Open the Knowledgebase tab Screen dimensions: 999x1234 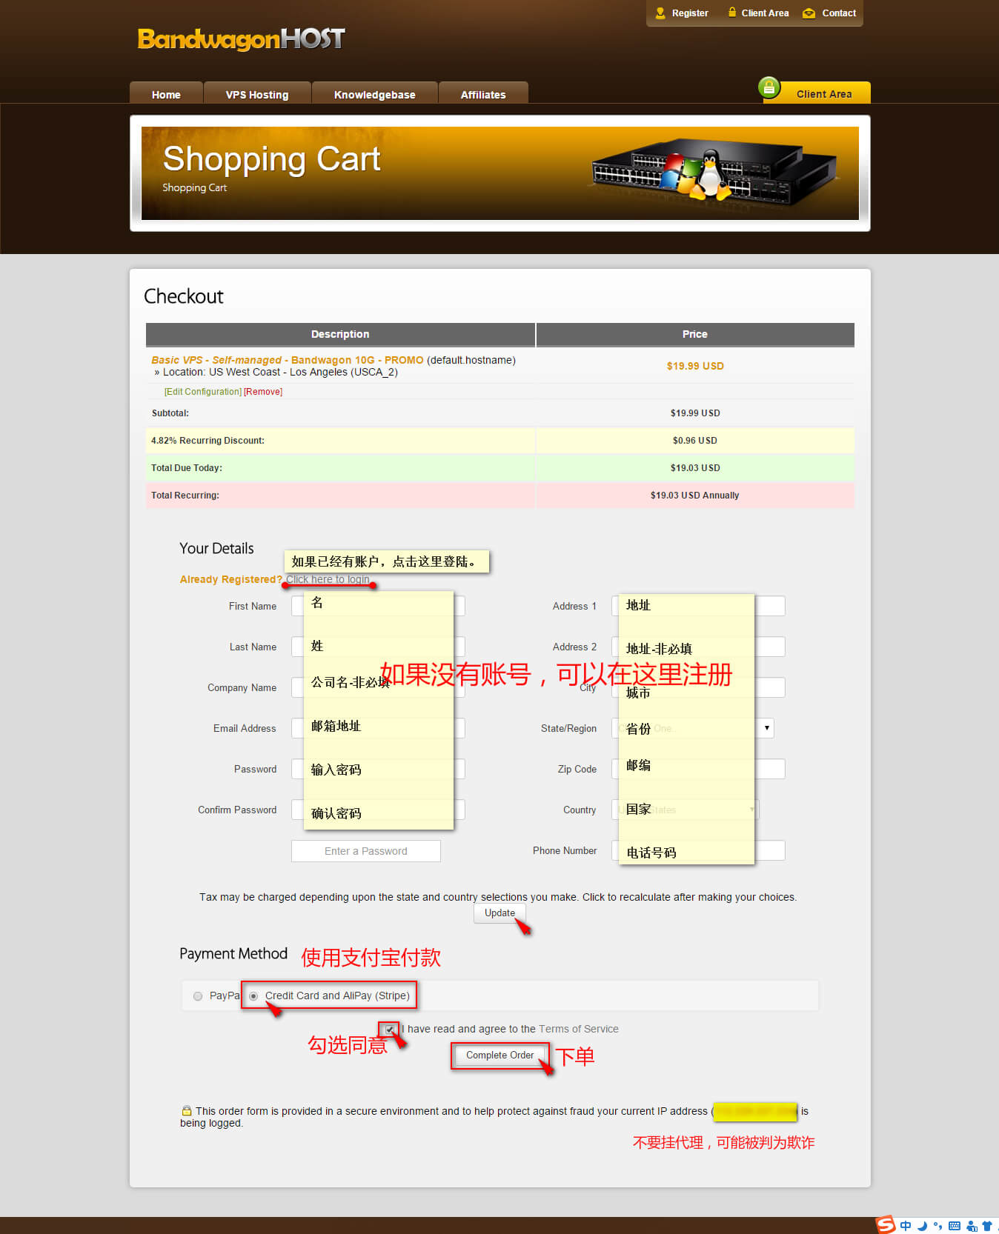pyautogui.click(x=374, y=94)
